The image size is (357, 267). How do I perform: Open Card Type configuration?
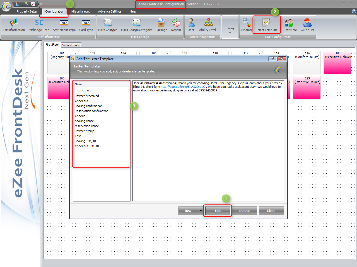(x=86, y=25)
